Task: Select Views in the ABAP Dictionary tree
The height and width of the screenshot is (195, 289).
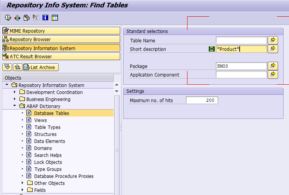Action: point(40,120)
